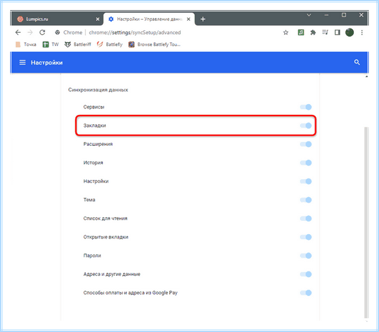Toggle the История sync switch
This screenshot has height=332, width=379.
click(306, 163)
